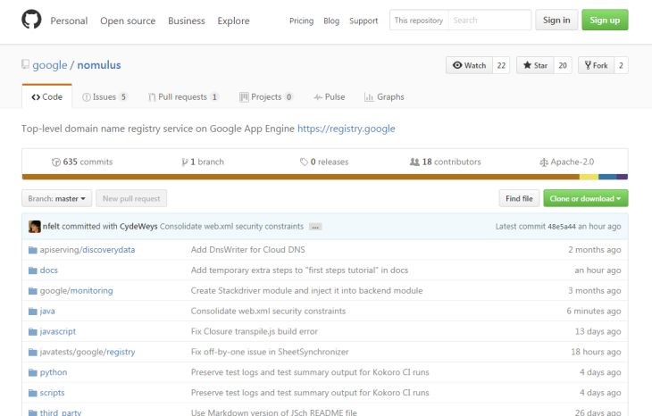Open the google owner link
Image resolution: width=652 pixels, height=416 pixels.
click(49, 65)
